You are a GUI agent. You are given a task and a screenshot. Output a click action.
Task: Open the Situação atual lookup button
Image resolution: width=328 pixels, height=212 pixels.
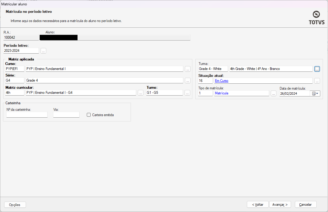(317, 81)
